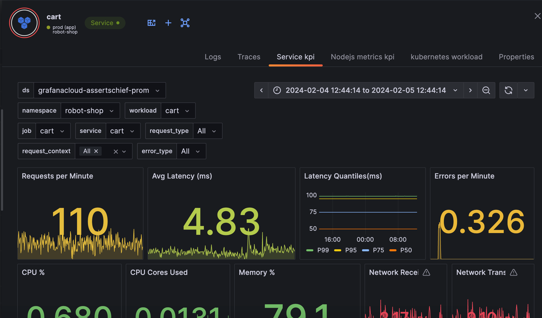Screen dimensions: 542x318
Task: Open the kubernetes workload tab
Action: pyautogui.click(x=446, y=57)
